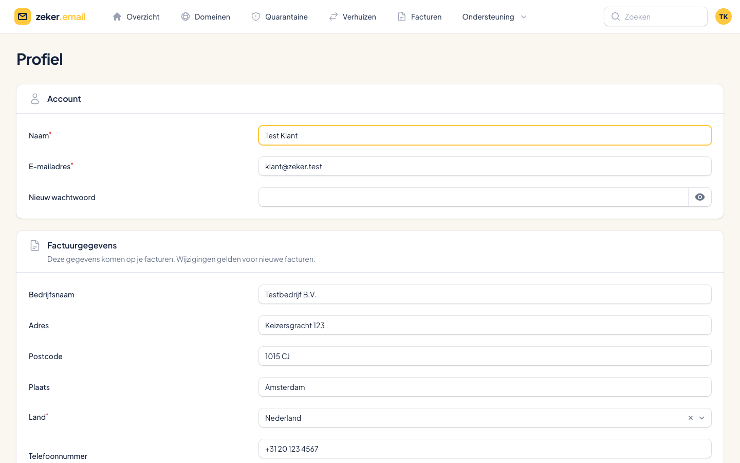Click the Nieuw wachtwoord input
740x463 pixels.
(x=473, y=197)
